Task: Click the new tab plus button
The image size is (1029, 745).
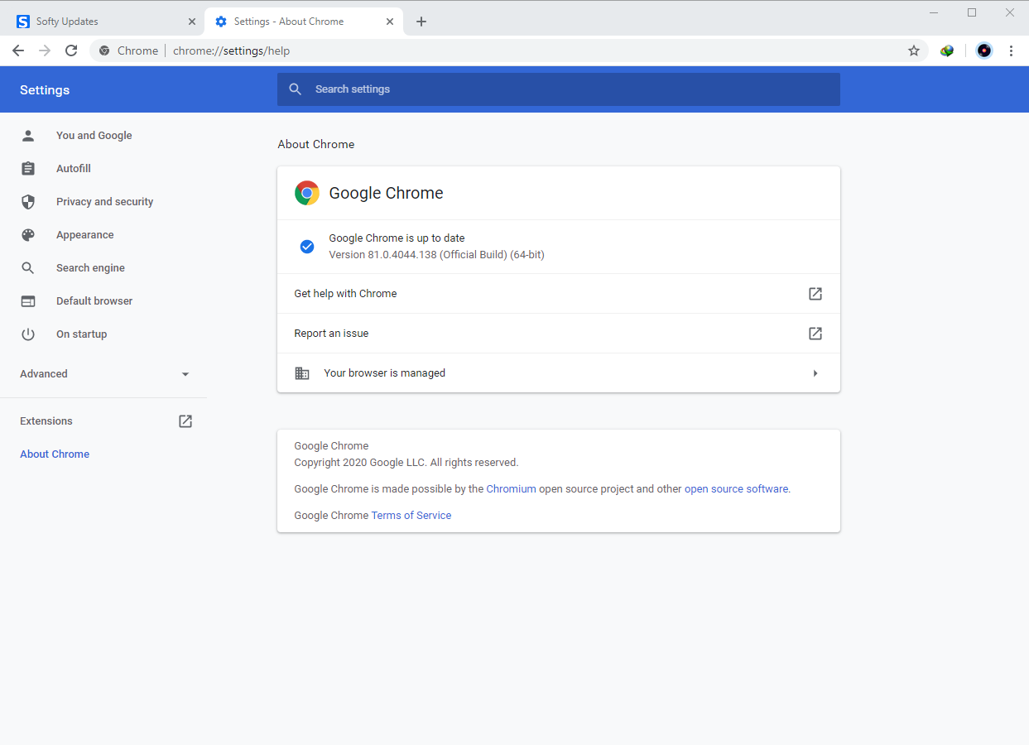Action: pyautogui.click(x=421, y=22)
